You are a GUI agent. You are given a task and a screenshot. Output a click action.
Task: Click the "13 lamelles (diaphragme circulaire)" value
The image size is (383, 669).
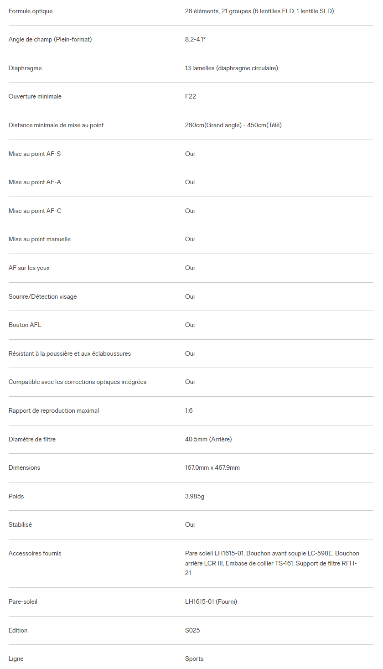coord(231,68)
